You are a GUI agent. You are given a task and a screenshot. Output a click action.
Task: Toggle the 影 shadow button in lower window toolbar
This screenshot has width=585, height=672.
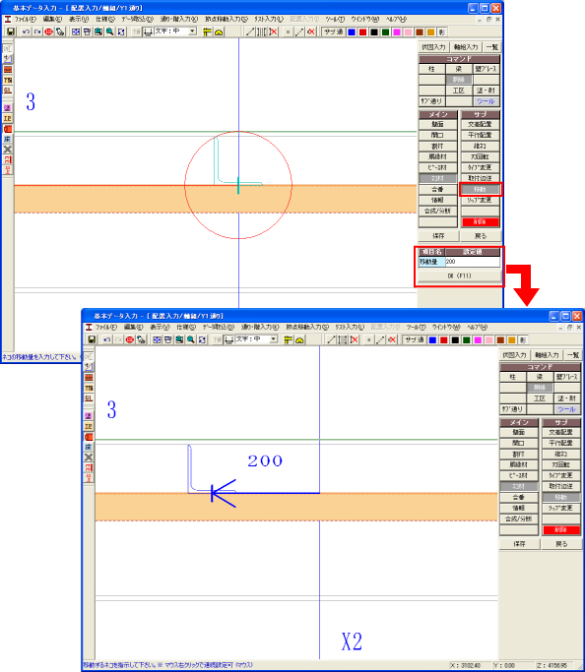(x=522, y=339)
